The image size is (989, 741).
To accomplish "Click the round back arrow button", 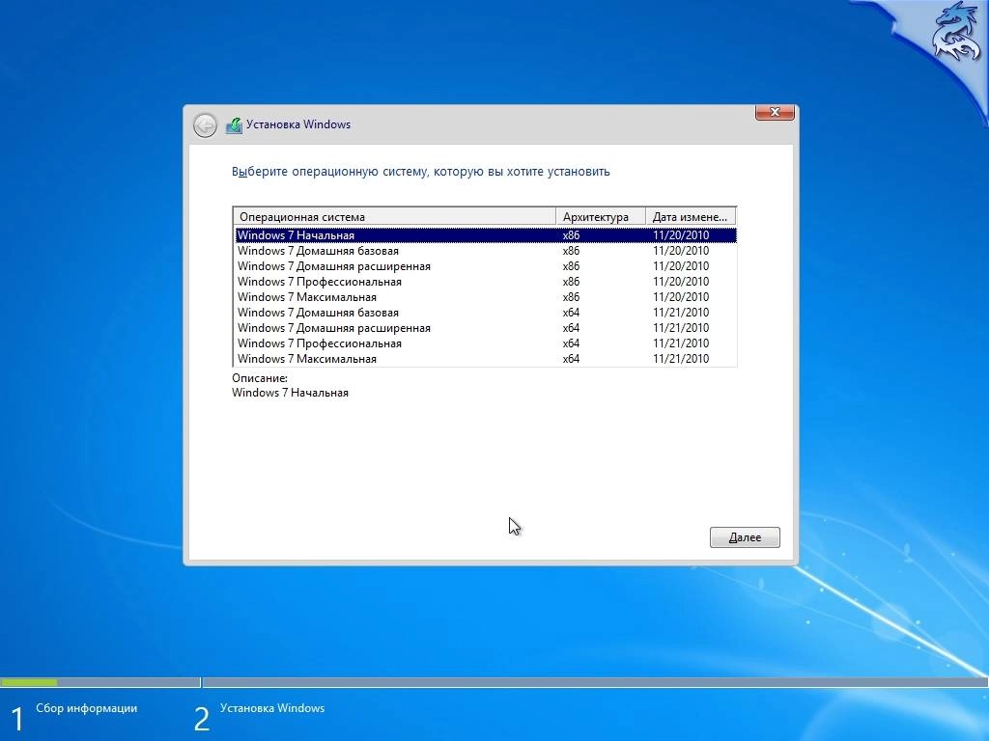I will pyautogui.click(x=205, y=125).
